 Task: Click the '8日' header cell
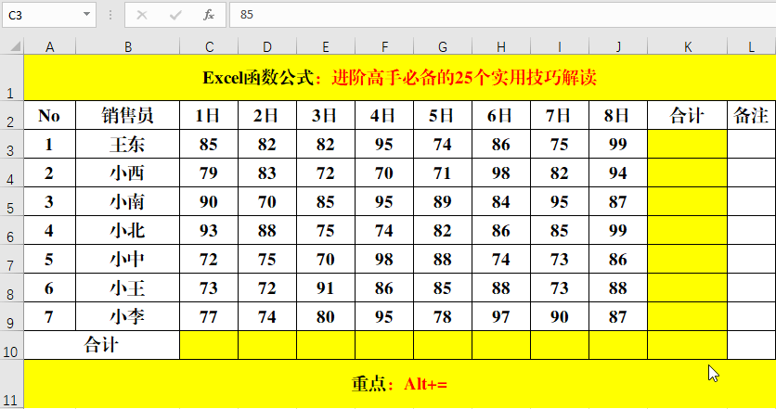(617, 115)
